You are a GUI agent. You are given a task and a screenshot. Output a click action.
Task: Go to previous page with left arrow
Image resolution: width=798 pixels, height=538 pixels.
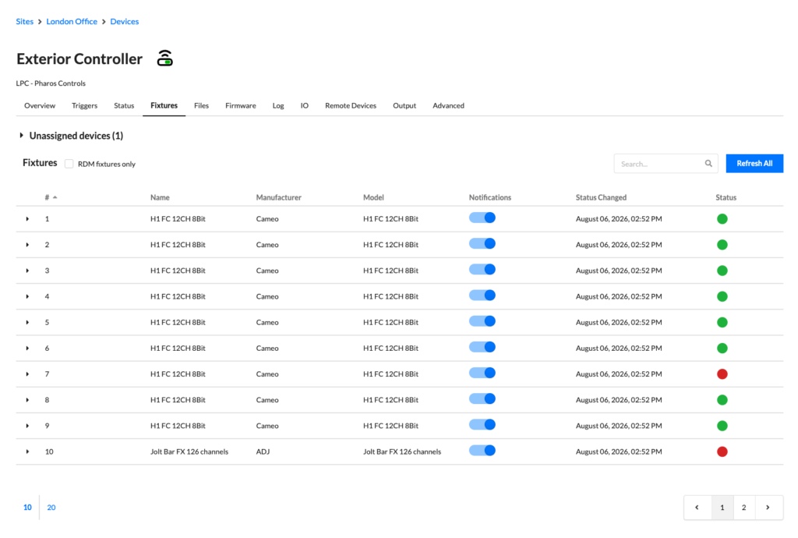coord(697,508)
